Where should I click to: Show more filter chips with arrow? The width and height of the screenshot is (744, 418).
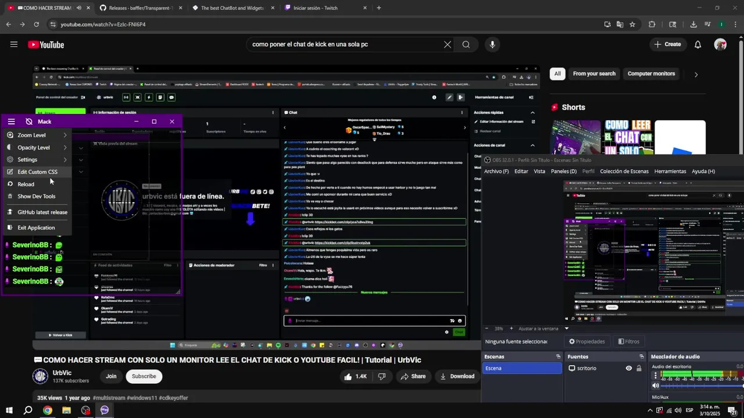696,74
